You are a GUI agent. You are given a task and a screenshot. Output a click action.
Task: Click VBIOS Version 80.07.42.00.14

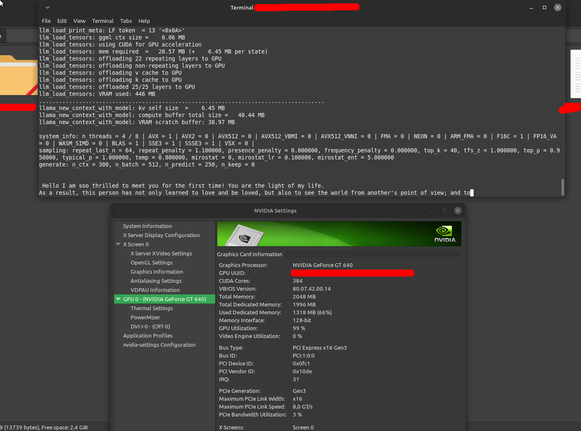[x=311, y=289]
